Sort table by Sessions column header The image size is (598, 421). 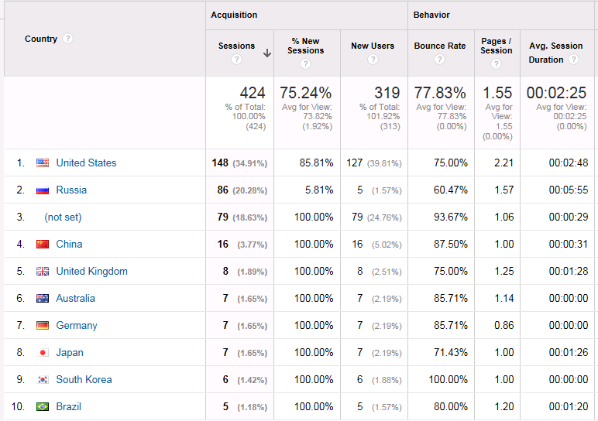[236, 46]
